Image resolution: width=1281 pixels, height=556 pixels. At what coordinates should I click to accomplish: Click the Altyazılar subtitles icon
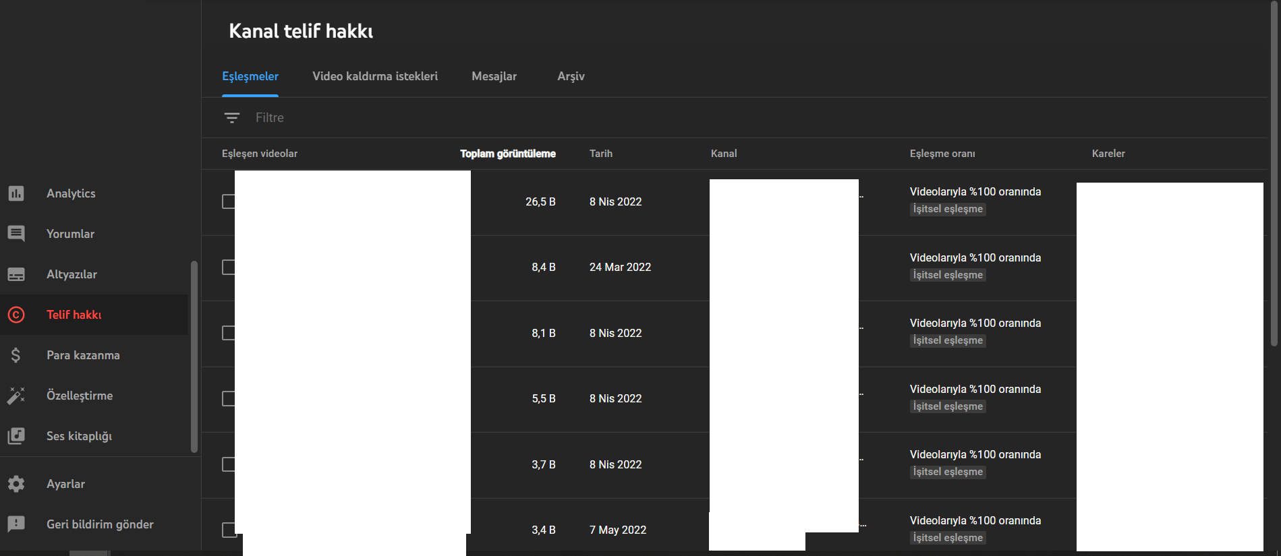pos(16,274)
